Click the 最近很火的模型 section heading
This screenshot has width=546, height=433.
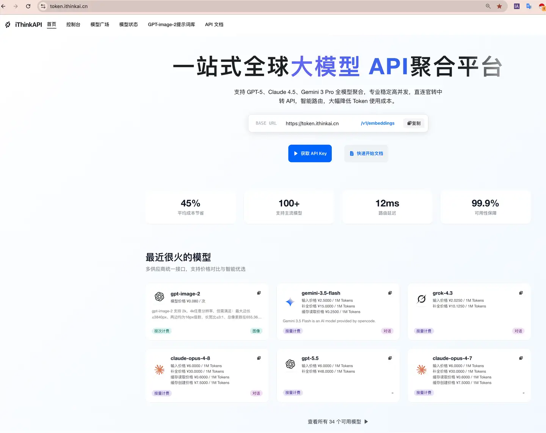[x=178, y=257]
